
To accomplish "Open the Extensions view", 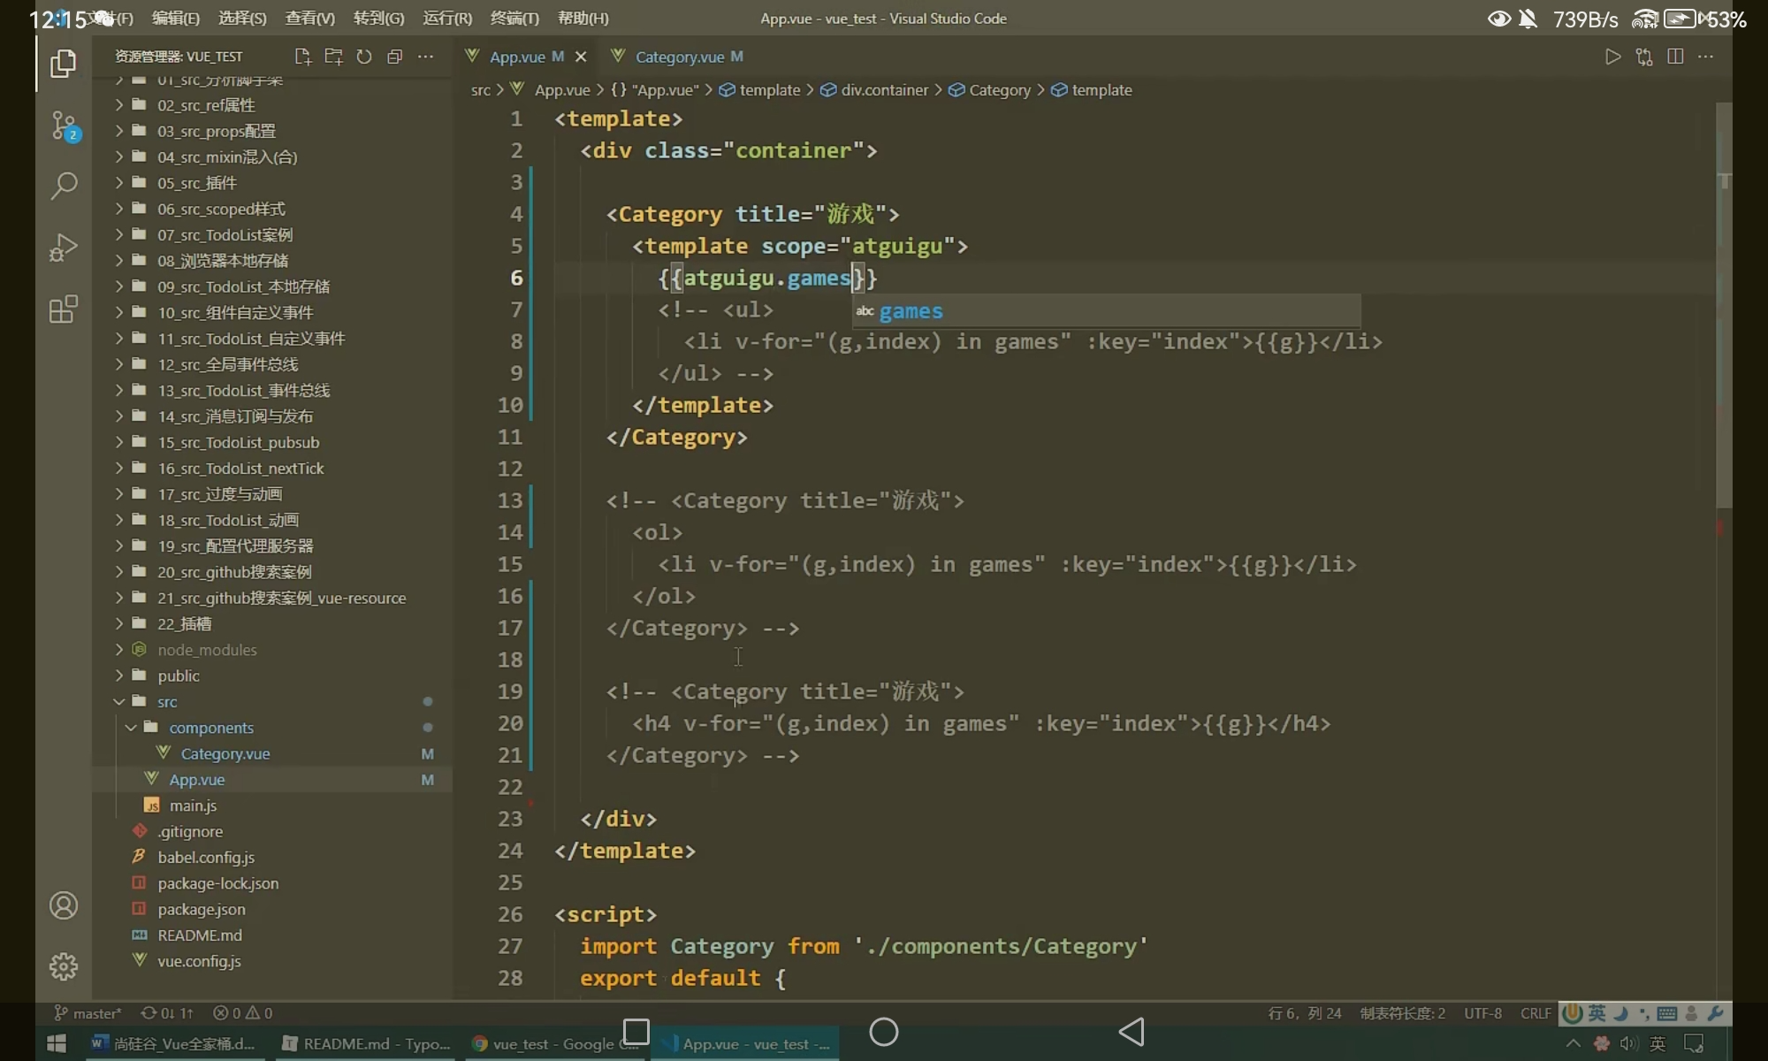I will 64,309.
